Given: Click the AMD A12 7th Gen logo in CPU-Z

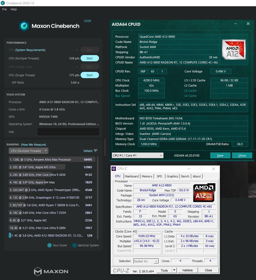Looking at the screenshot, I should tap(204, 192).
